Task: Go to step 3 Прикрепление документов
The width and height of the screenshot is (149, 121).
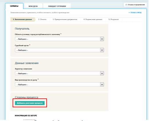Action: 65,19
